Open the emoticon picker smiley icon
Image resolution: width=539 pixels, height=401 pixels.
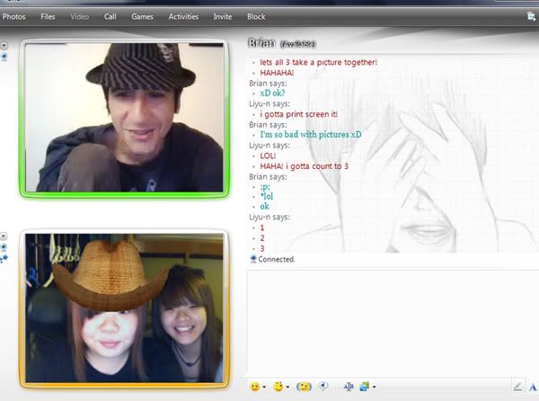[x=255, y=387]
